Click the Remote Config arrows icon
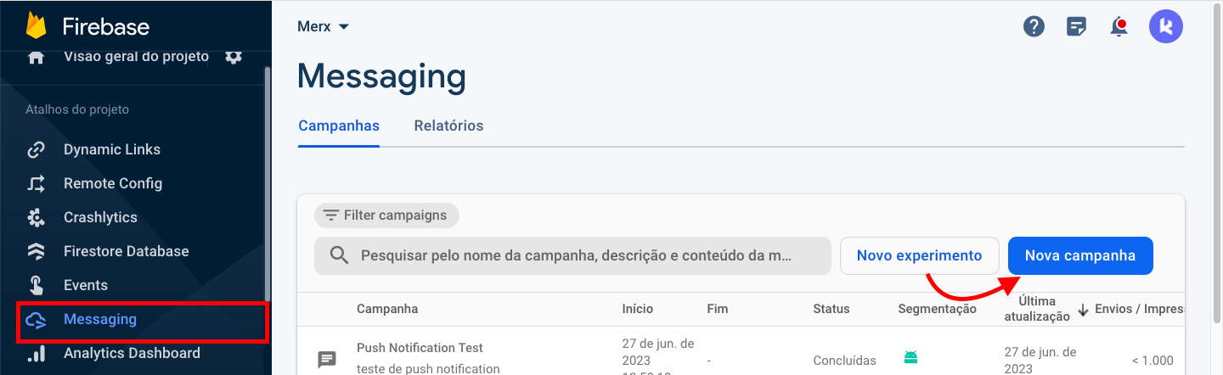Image resolution: width=1223 pixels, height=375 pixels. coord(36,183)
